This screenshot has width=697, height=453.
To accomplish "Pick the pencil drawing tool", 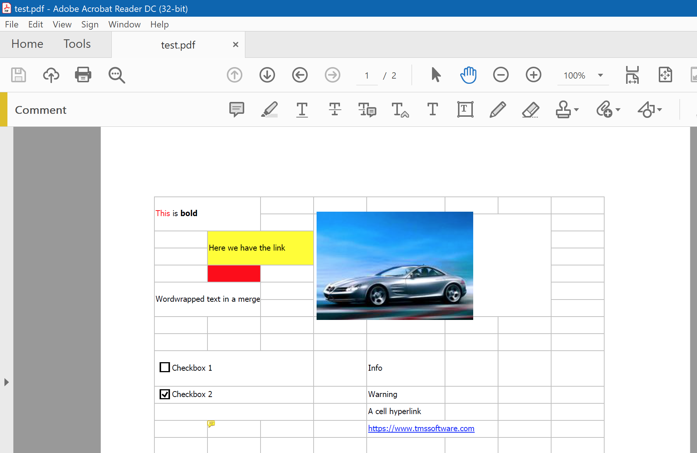I will 497,109.
